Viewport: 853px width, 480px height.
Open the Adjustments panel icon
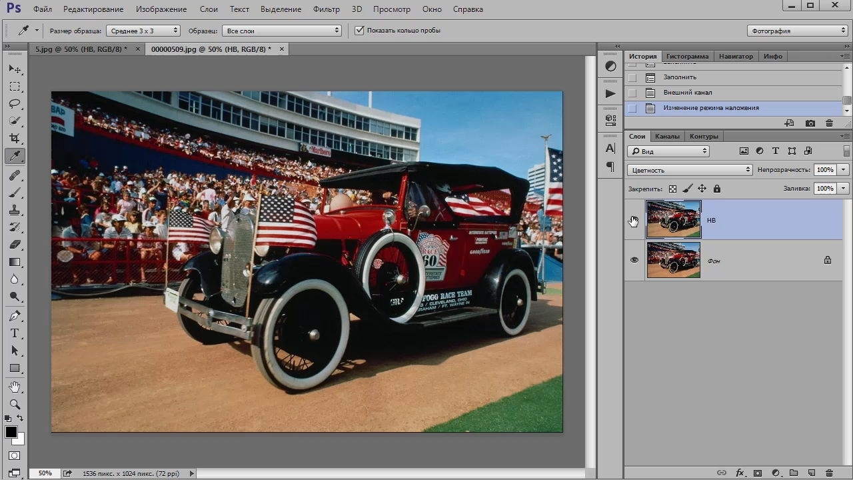coord(610,66)
